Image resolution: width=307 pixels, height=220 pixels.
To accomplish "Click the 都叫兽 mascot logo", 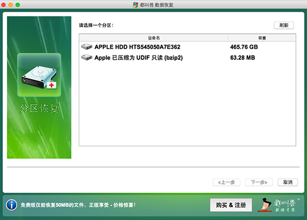I will coord(278,205).
